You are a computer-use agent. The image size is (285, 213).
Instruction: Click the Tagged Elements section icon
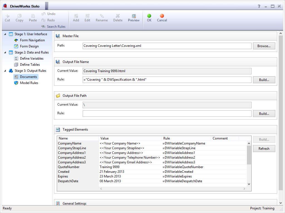(58, 130)
